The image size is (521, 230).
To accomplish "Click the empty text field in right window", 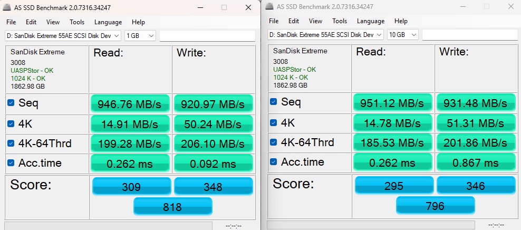I will 470,35.
